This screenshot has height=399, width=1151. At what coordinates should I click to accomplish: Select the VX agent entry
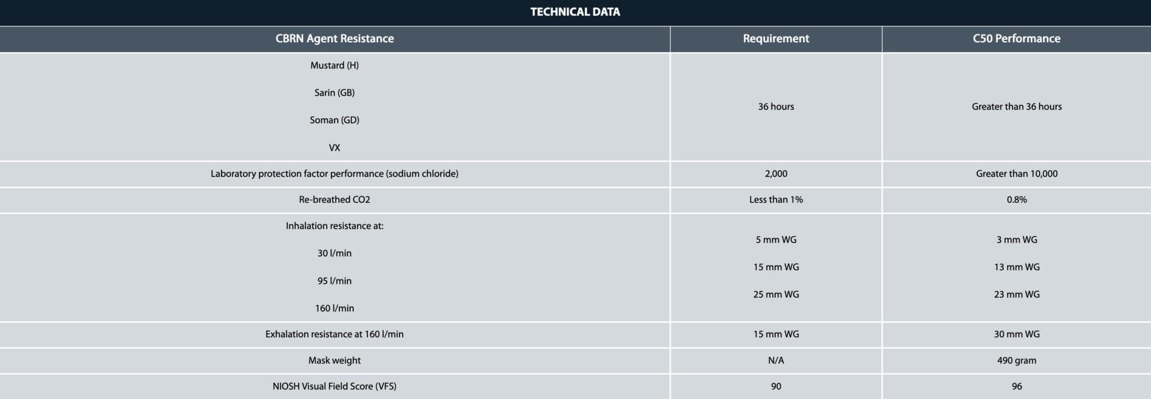[x=334, y=148]
